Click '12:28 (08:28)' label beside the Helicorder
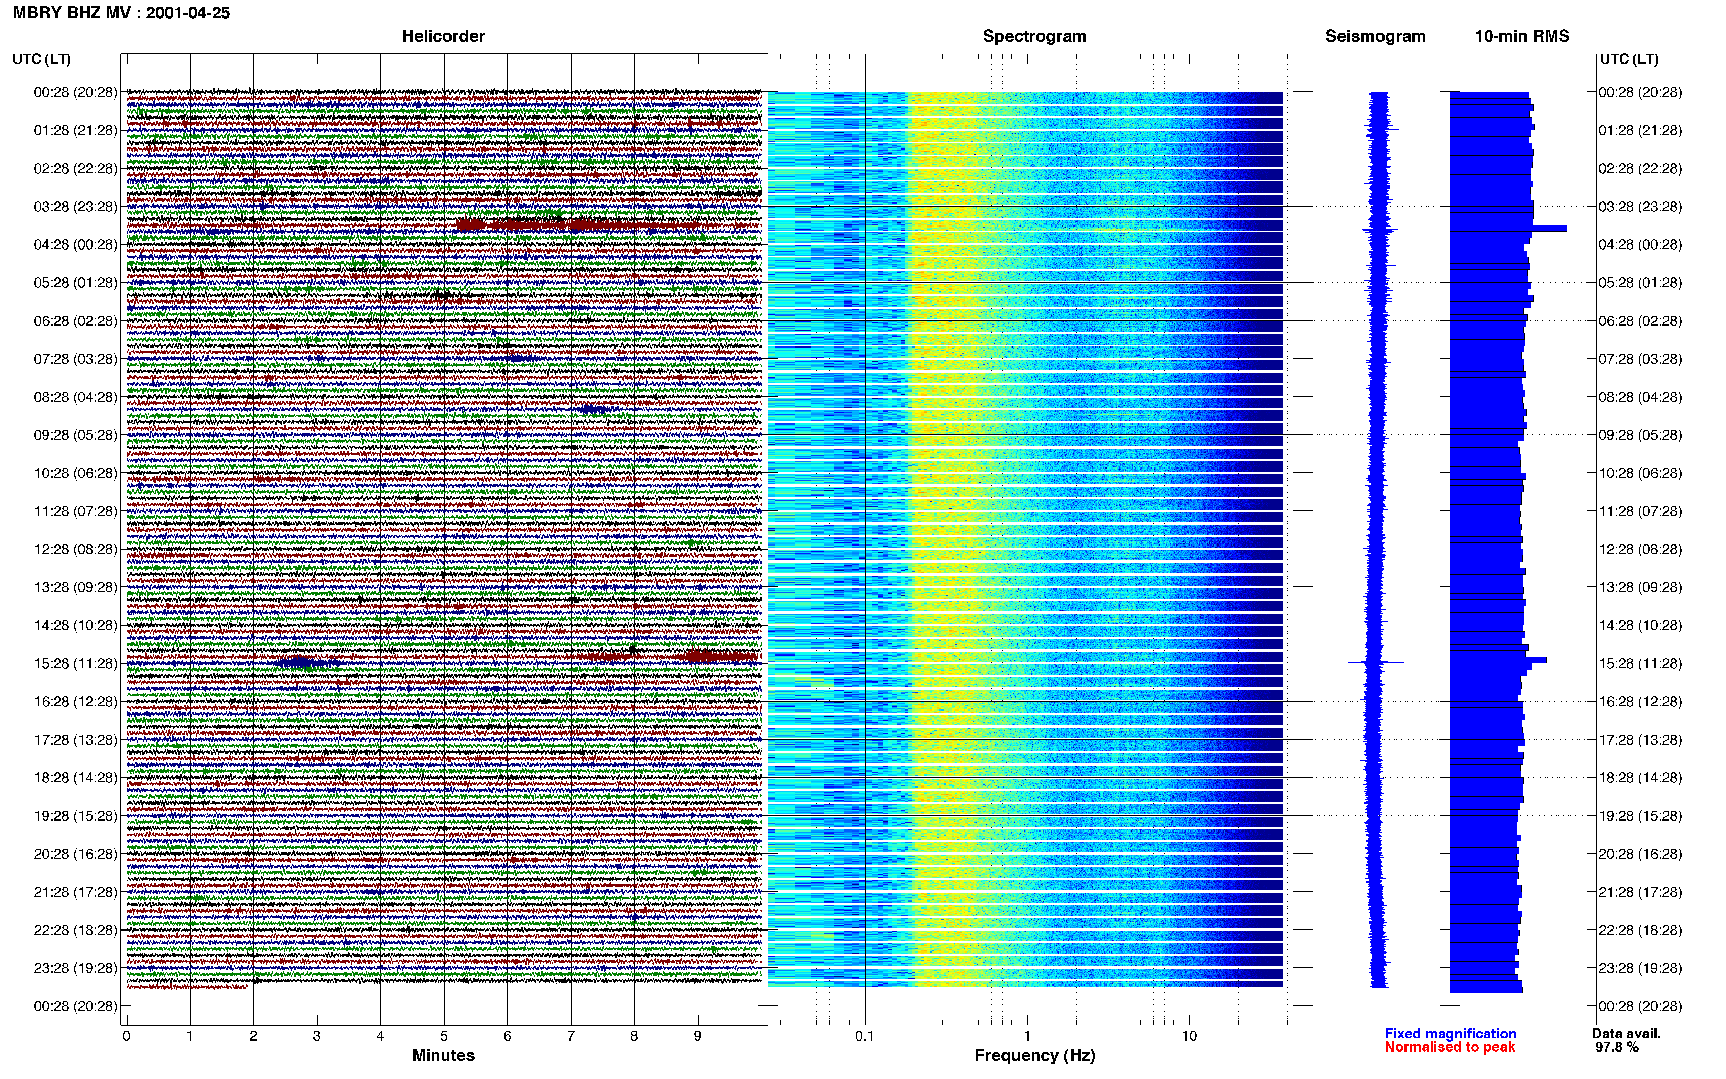The width and height of the screenshot is (1726, 1079). [76, 550]
